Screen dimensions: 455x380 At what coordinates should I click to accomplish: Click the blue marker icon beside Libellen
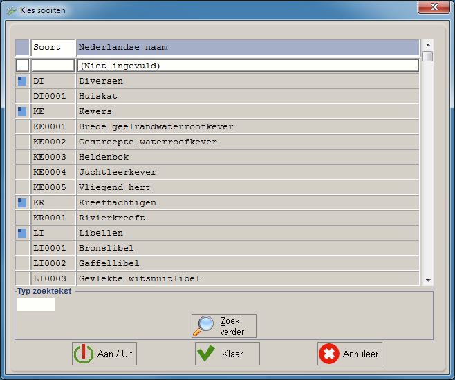coord(22,233)
